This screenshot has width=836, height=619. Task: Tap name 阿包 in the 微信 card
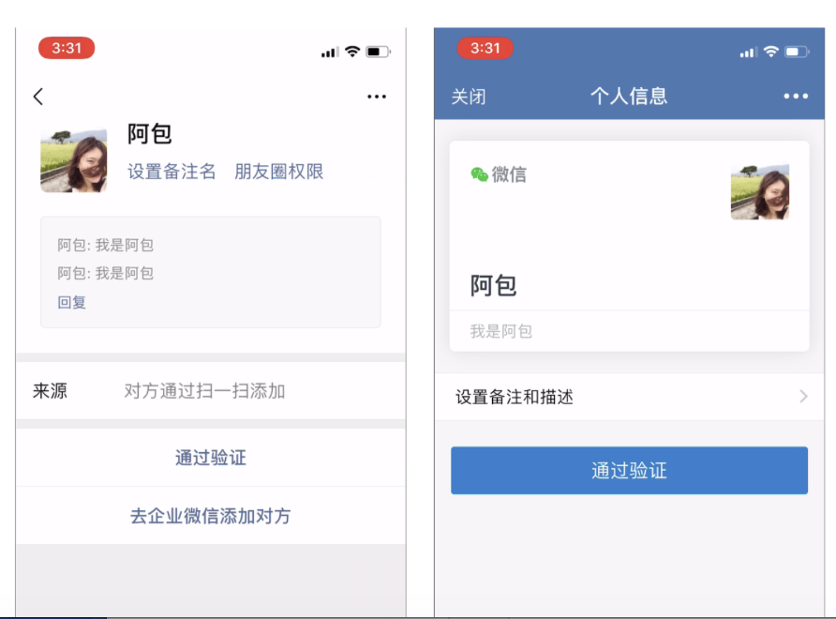pyautogui.click(x=493, y=285)
